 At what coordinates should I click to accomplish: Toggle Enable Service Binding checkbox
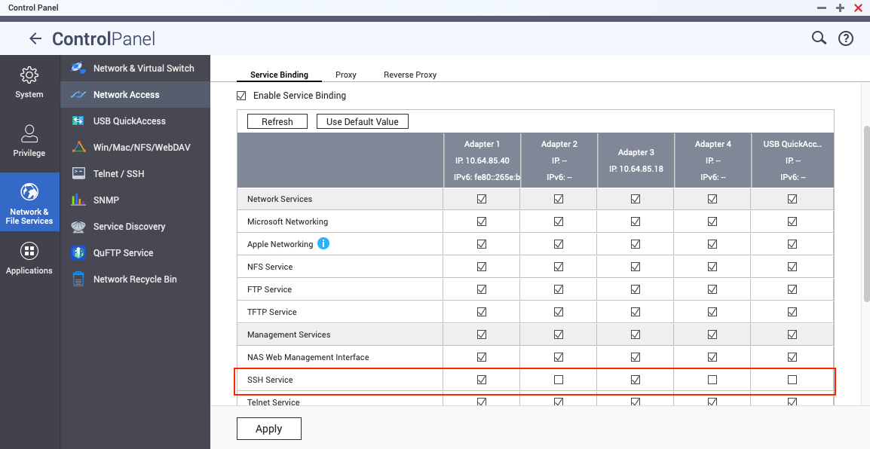tap(242, 96)
